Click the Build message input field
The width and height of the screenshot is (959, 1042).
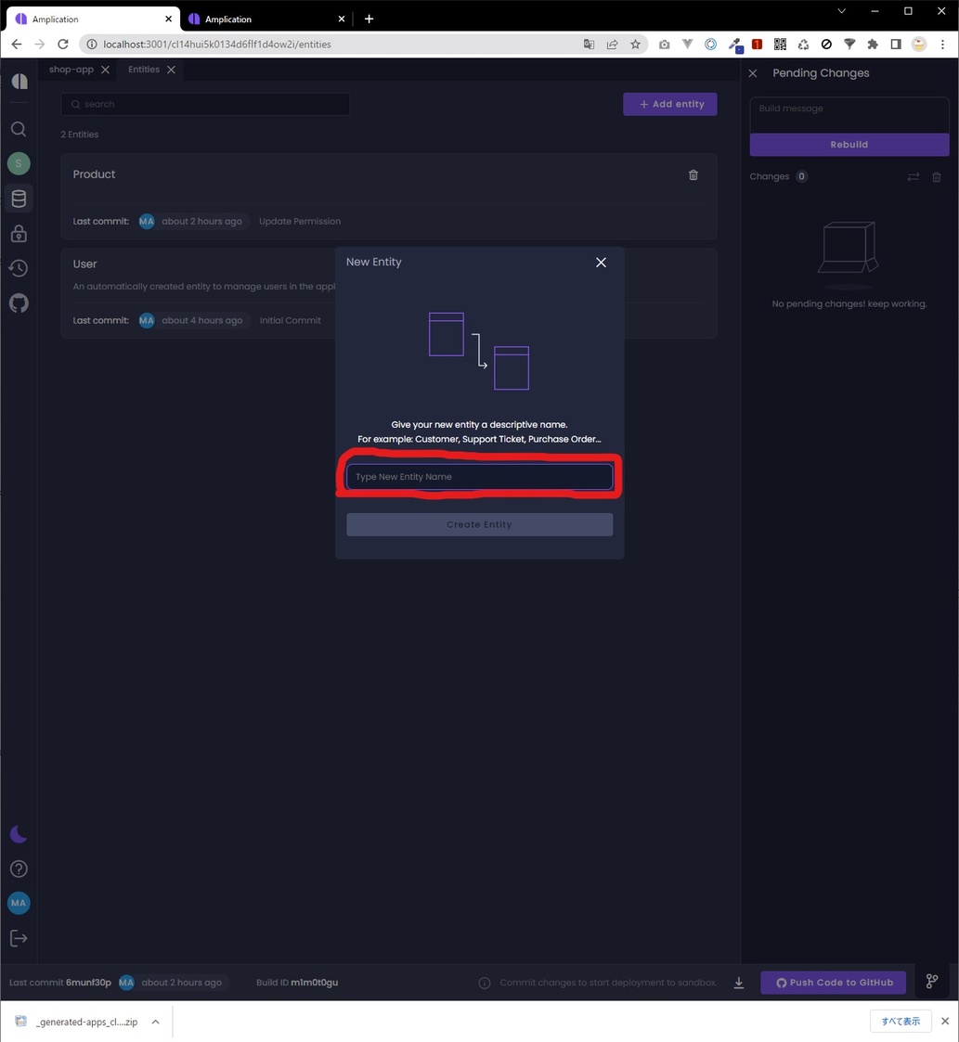pos(849,109)
